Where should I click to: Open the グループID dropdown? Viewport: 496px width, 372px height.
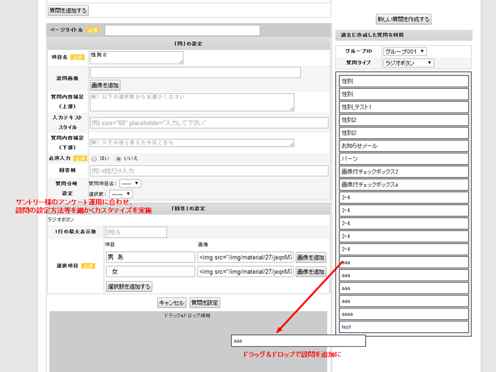pyautogui.click(x=405, y=51)
